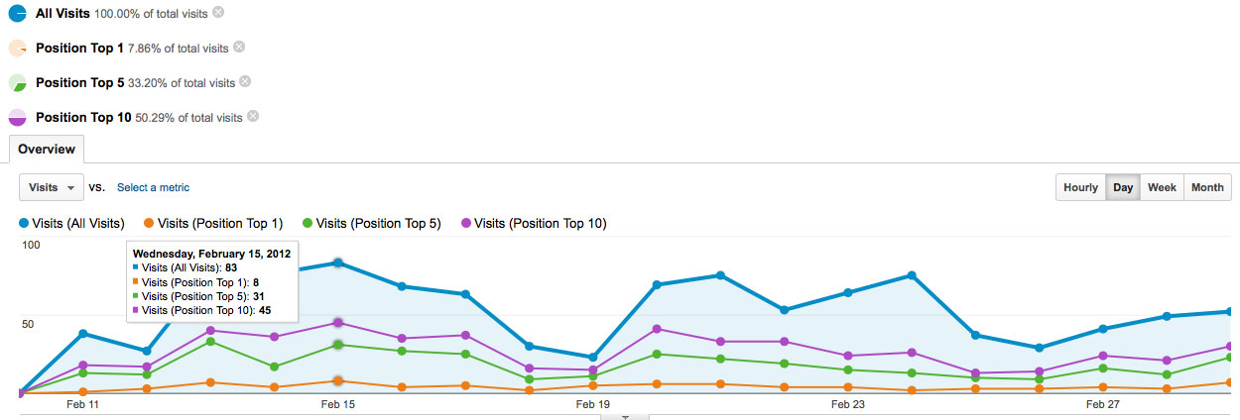Remove the Position Top 5 segment

tap(245, 82)
